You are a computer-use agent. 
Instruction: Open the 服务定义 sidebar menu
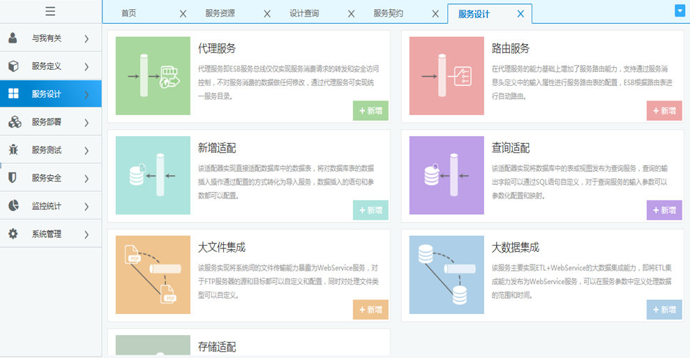[x=51, y=66]
